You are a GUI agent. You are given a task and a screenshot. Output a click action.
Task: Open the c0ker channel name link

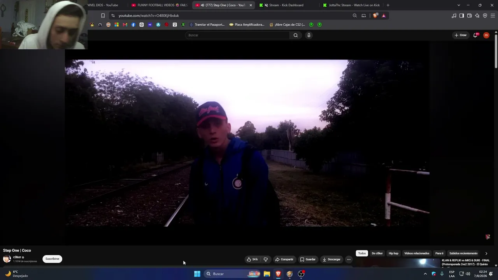tap(17, 257)
